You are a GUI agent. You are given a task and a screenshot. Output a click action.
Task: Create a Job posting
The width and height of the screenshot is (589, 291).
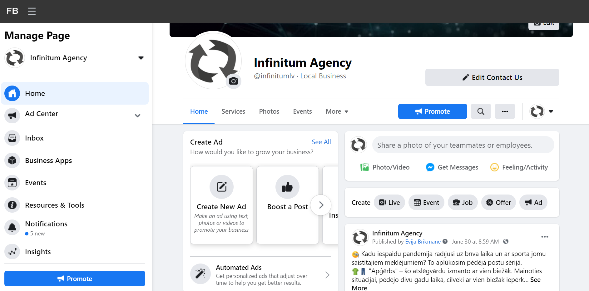coord(463,203)
